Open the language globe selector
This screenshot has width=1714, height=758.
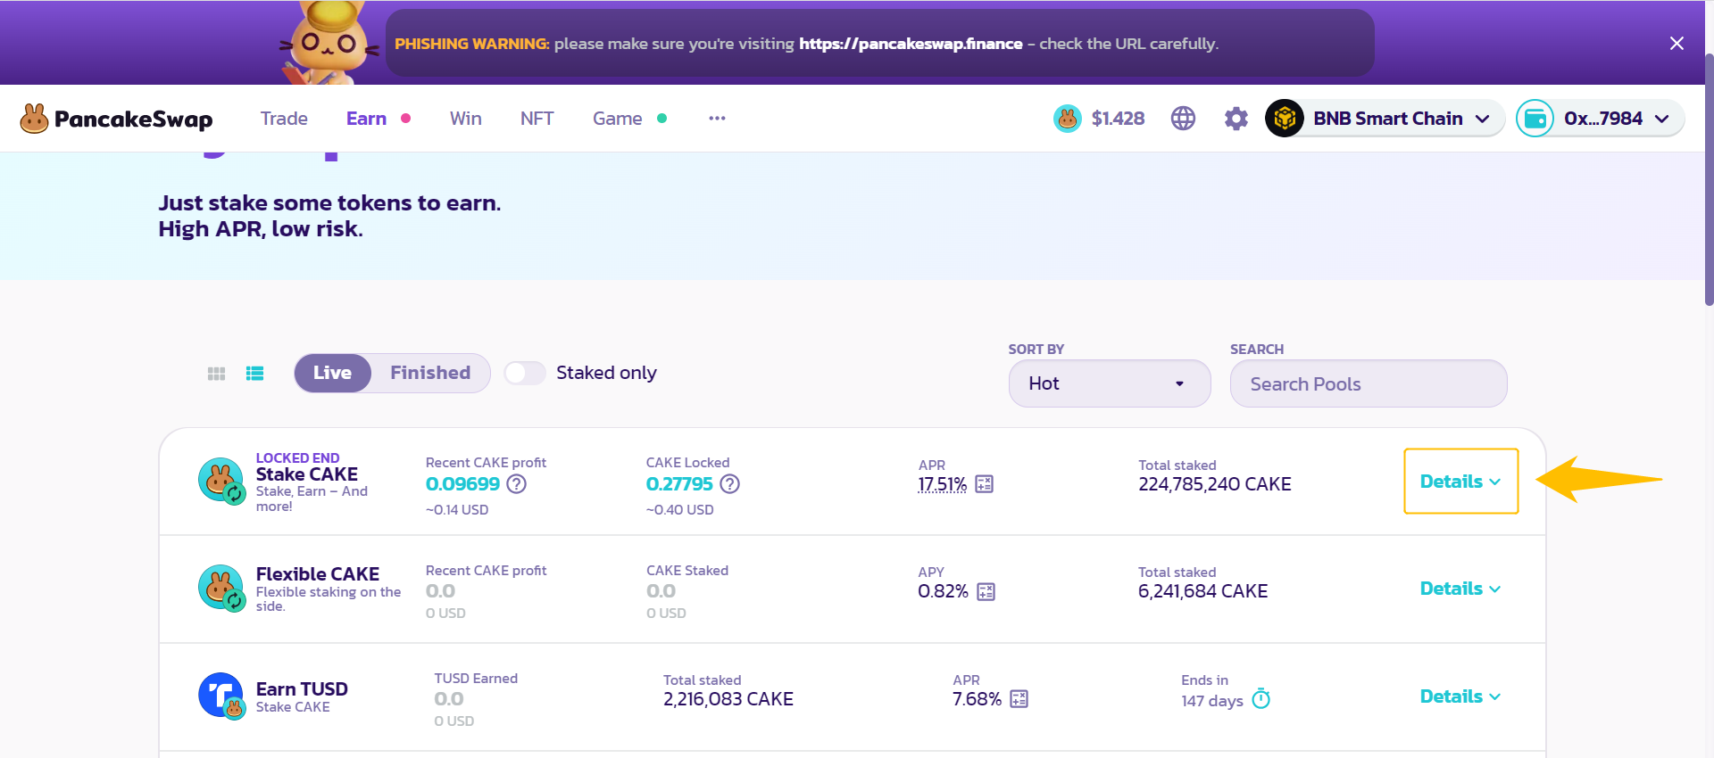[x=1183, y=119]
